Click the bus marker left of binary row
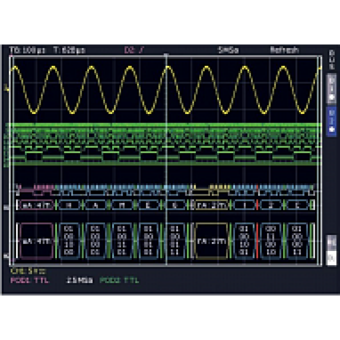340x340 pixels. pos(6,256)
